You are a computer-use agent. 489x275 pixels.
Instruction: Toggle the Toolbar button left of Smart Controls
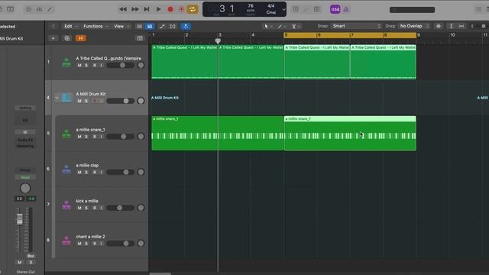coord(10,9)
